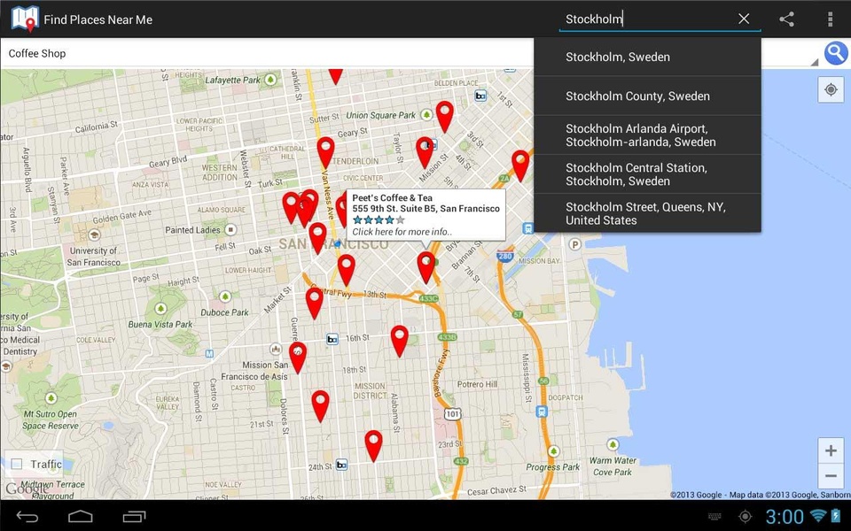Tap the Find Places Near Me app icon
Screen dimensions: 851x531
click(25, 19)
